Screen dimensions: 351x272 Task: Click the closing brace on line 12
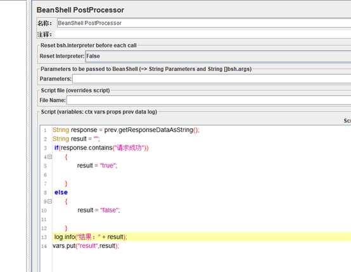point(66,228)
